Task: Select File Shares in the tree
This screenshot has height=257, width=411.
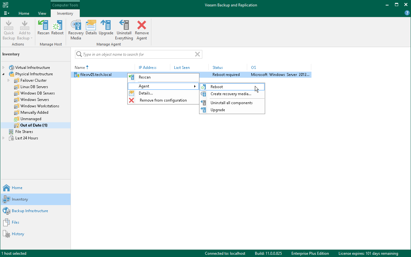Action: coord(24,132)
